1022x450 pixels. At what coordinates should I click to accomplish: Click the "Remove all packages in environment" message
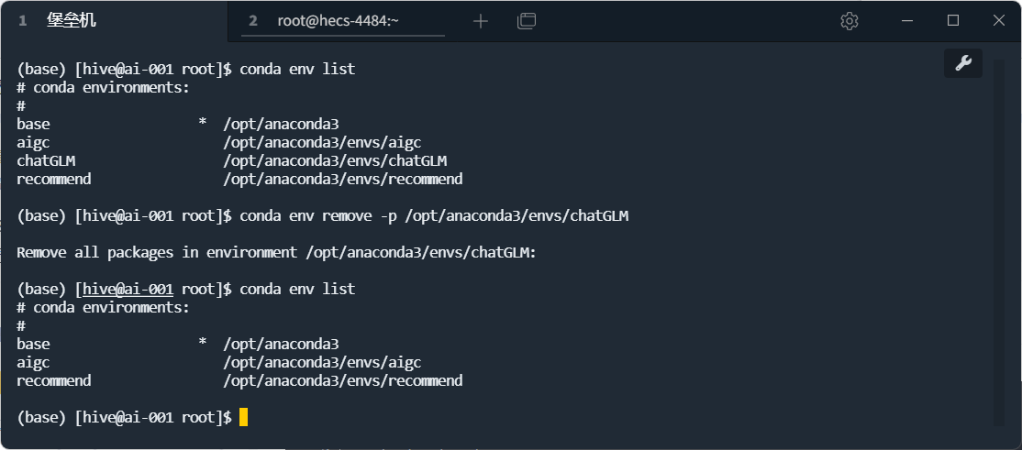point(275,252)
